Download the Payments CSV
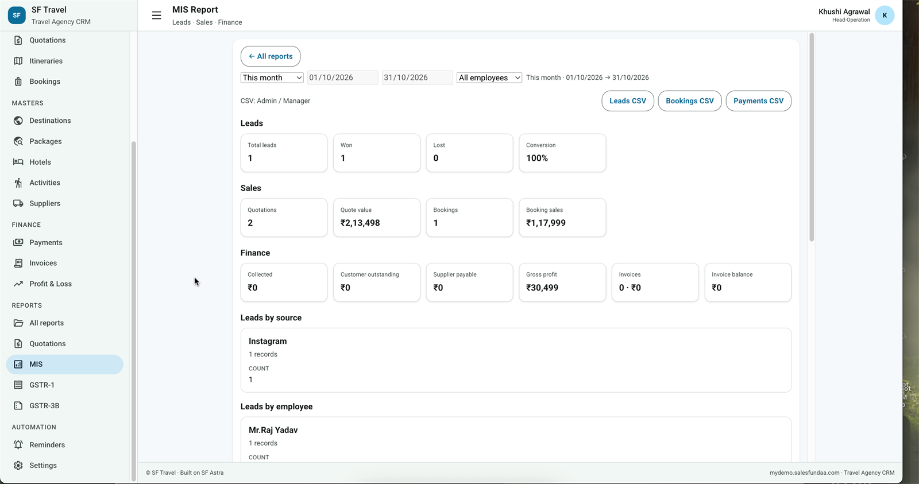Image resolution: width=919 pixels, height=484 pixels. point(759,100)
